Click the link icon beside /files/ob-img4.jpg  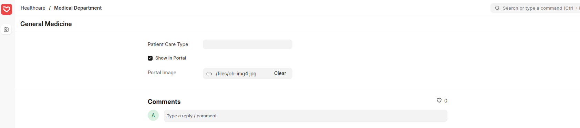pos(209,74)
